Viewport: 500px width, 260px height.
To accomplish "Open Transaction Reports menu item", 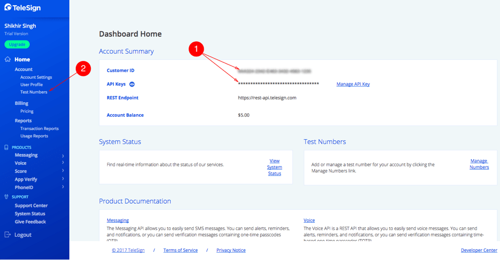I will point(39,128).
